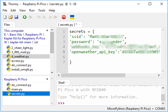Click the Step into debug icon
The height and width of the screenshot is (112, 168).
point(44,17)
